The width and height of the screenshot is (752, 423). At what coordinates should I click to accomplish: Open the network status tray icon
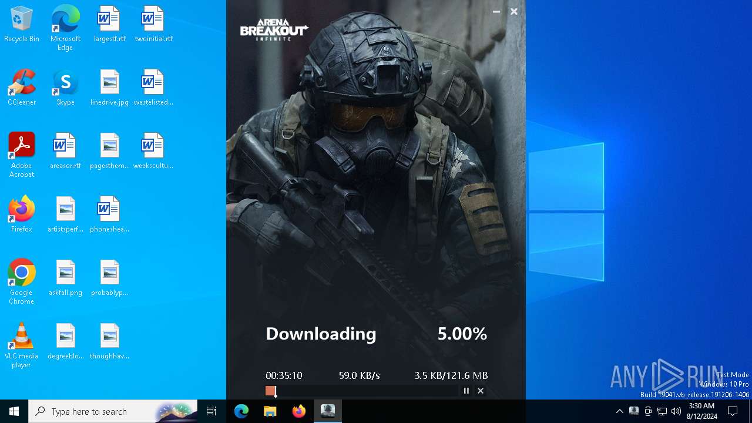click(x=662, y=411)
